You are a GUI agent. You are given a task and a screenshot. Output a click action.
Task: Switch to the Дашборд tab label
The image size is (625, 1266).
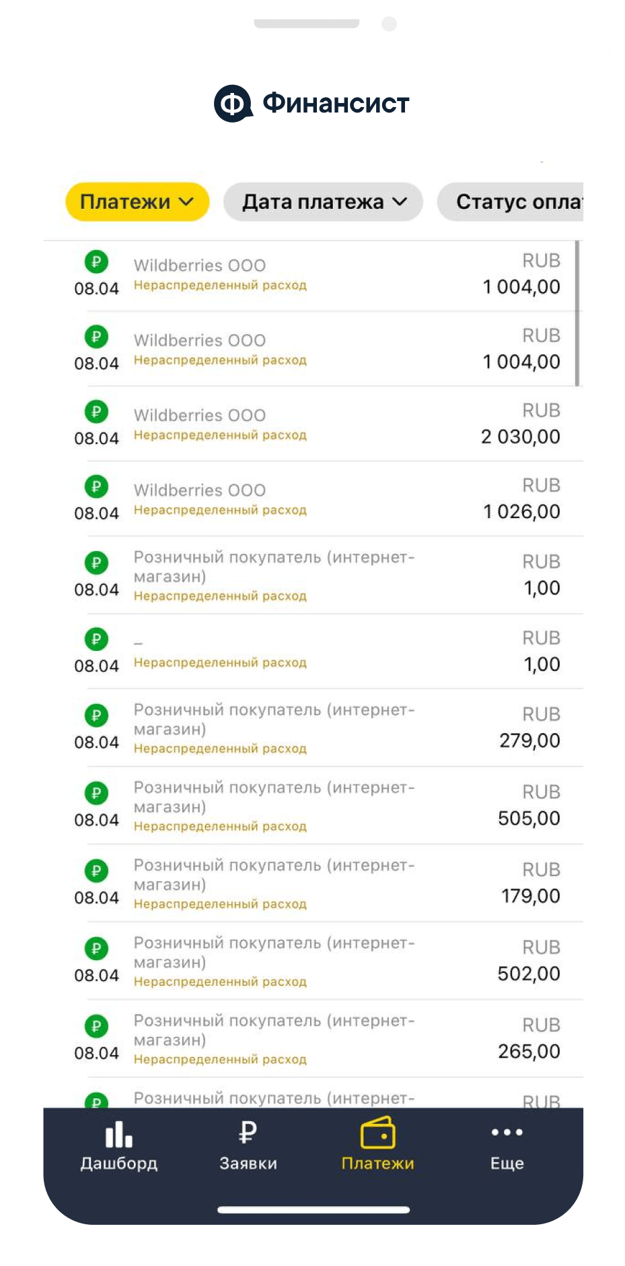click(119, 1164)
